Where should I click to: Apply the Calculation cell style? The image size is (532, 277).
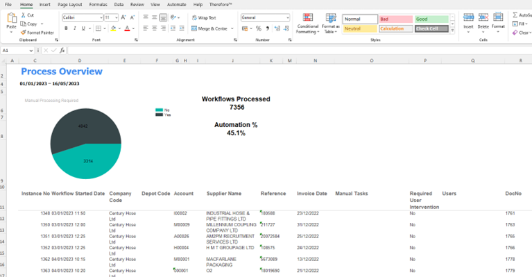(396, 28)
